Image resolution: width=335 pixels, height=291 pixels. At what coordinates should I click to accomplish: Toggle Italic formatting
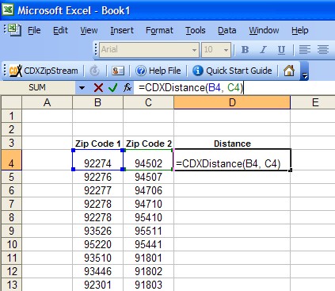pos(263,49)
